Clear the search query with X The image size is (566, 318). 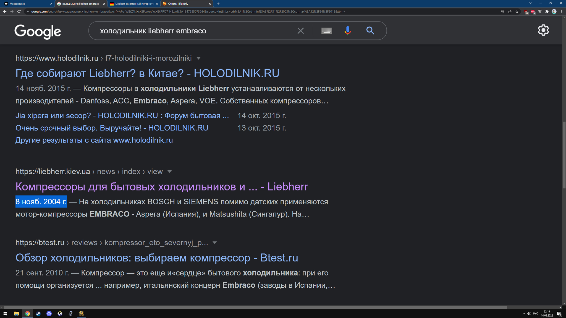tap(300, 31)
